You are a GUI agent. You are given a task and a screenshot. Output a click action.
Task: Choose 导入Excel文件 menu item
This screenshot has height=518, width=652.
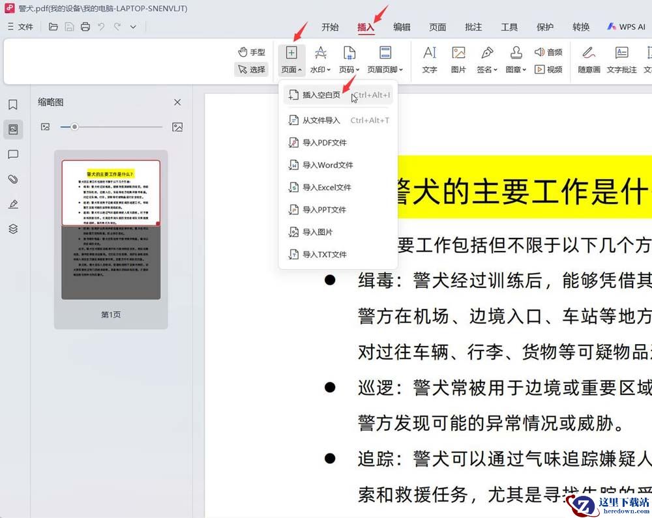point(338,188)
